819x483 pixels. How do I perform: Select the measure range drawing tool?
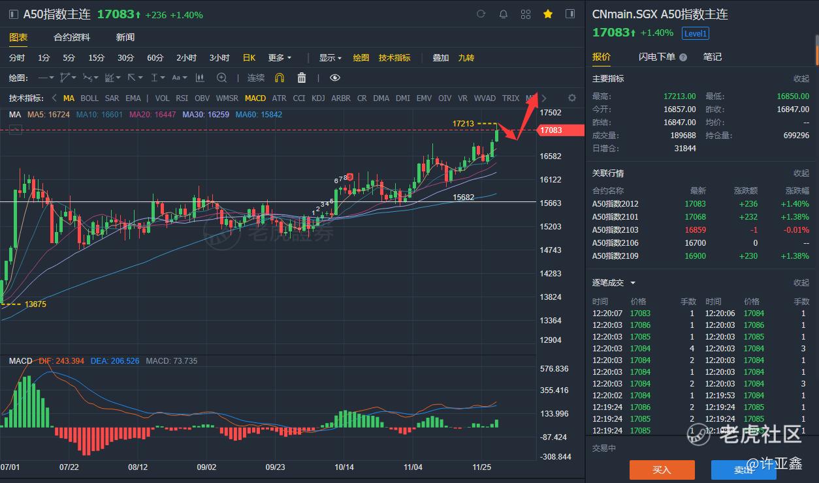[x=155, y=78]
